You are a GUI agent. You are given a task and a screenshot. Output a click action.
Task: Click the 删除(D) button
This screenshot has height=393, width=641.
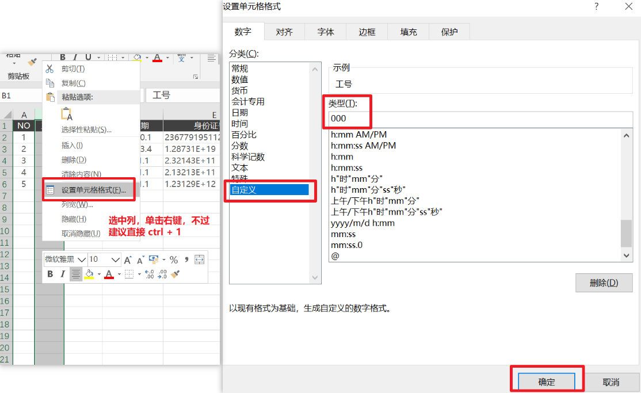(x=604, y=283)
